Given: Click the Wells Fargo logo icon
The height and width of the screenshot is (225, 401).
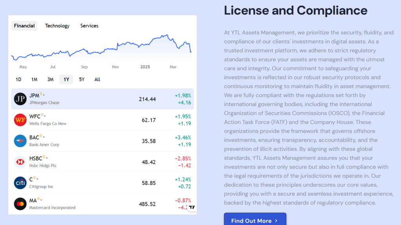Looking at the screenshot, I should (20, 120).
